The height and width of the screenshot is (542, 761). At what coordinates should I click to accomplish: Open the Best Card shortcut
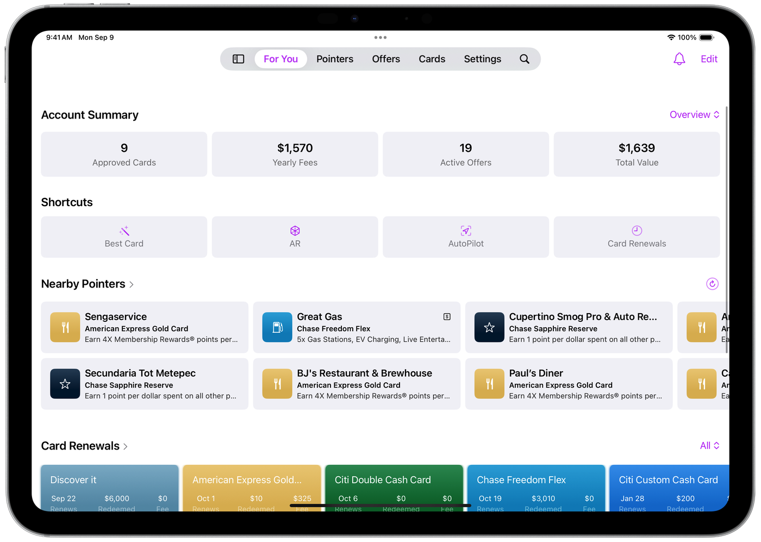(124, 237)
